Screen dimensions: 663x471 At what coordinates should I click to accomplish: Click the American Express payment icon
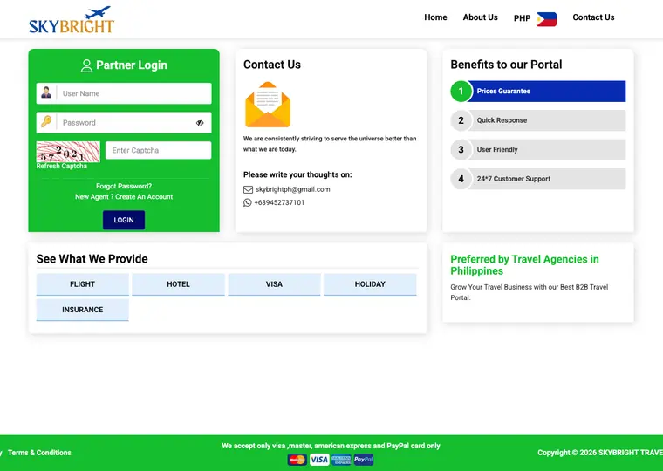[341, 460]
